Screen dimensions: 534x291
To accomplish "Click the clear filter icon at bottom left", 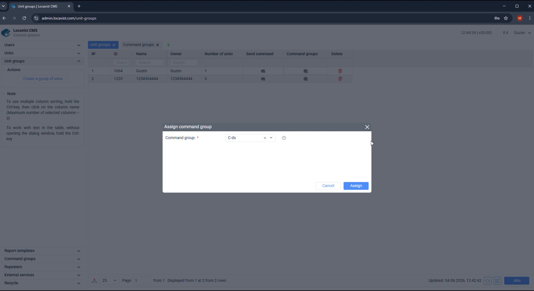I will [x=94, y=280].
